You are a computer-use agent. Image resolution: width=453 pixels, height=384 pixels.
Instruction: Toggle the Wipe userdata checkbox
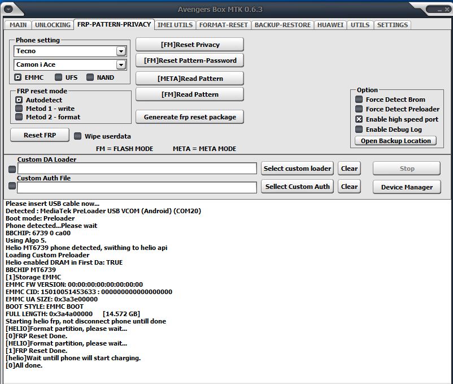tap(77, 136)
